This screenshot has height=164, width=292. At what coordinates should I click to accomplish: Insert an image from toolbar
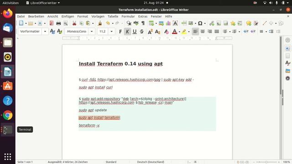tap(161, 23)
